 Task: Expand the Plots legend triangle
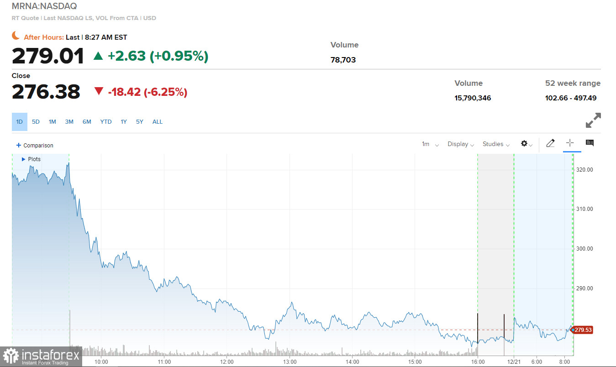click(24, 159)
